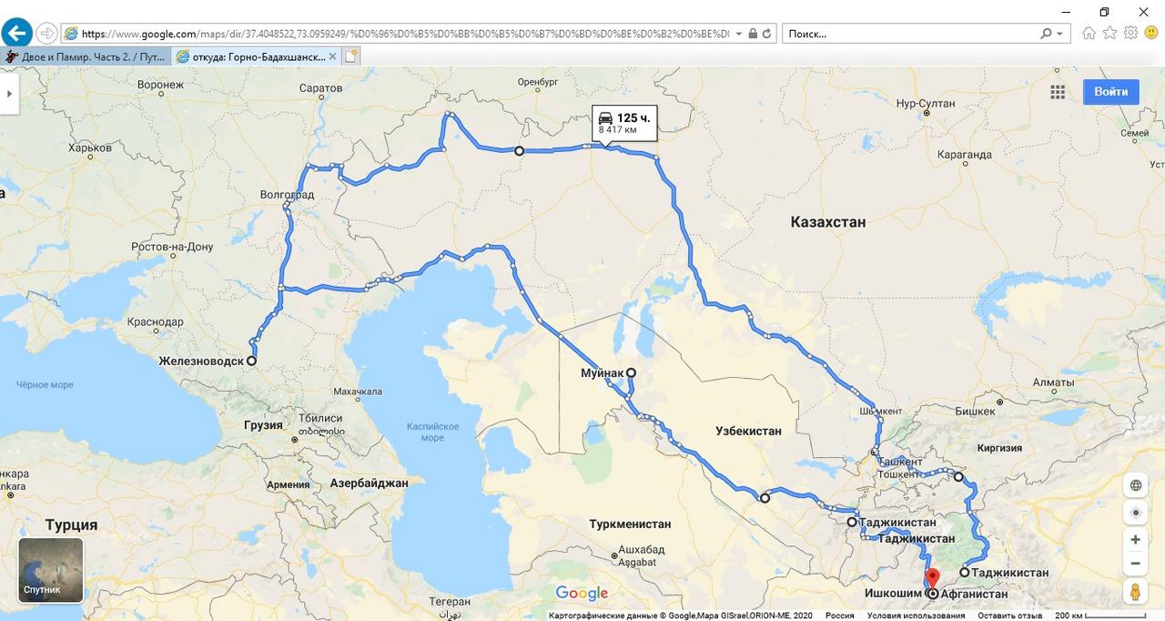
Task: Close the Горно-Бадахшанск tab
Action: click(x=332, y=56)
